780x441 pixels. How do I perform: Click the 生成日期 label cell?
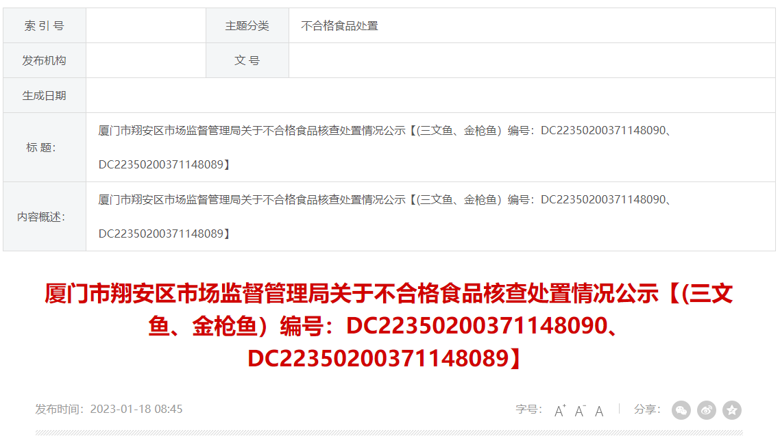tap(45, 95)
